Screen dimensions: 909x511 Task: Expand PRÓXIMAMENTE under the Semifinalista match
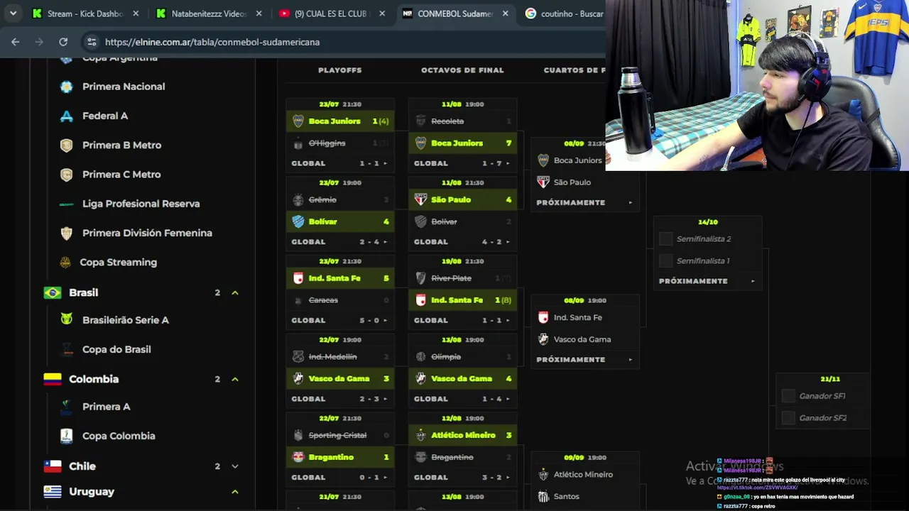click(708, 281)
